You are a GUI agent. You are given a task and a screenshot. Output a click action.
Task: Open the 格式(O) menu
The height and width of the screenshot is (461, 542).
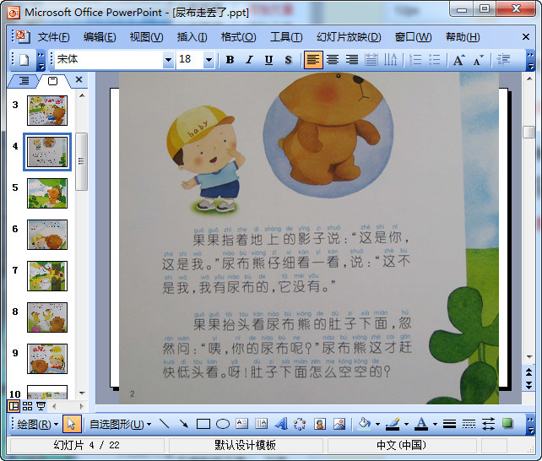pyautogui.click(x=239, y=37)
